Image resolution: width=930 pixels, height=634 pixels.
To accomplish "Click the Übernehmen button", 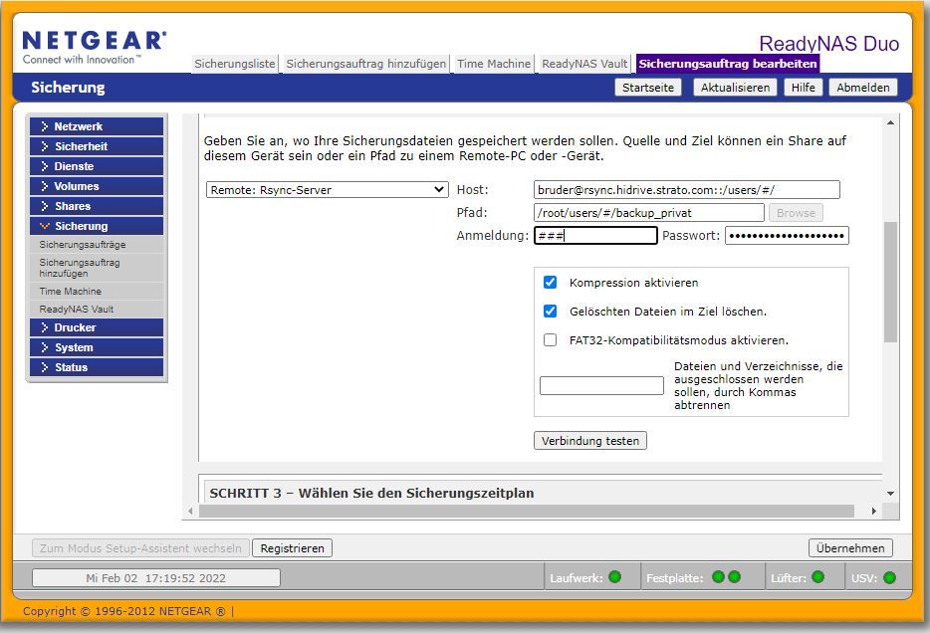I will pyautogui.click(x=849, y=548).
